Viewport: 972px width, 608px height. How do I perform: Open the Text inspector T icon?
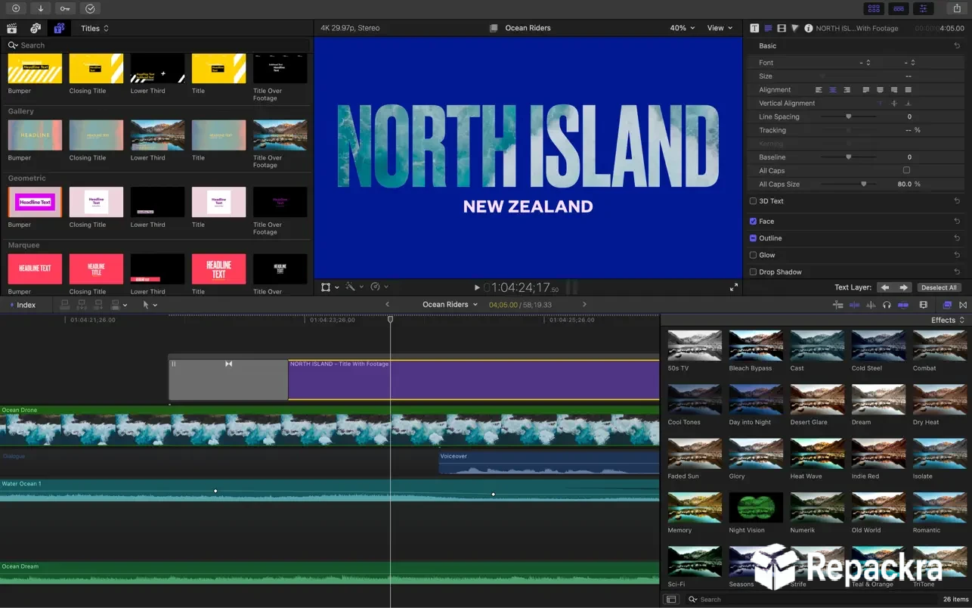[754, 28]
